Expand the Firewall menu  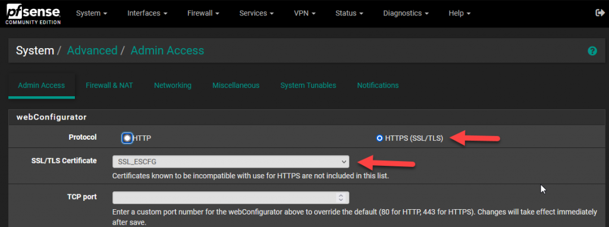point(203,13)
